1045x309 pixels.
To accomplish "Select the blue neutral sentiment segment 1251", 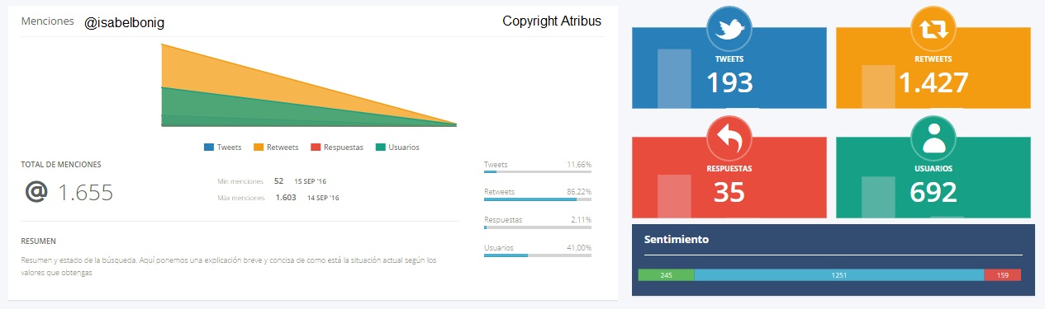I will pyautogui.click(x=839, y=275).
